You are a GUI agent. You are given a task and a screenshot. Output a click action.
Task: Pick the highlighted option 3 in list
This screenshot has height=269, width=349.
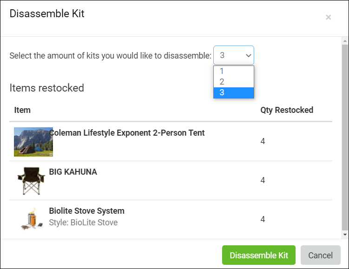pos(234,92)
